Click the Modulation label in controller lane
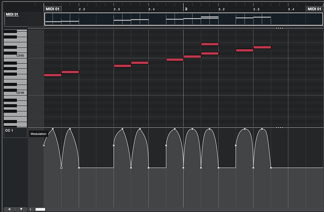Viewport: 324px width, 212px height. click(39, 134)
